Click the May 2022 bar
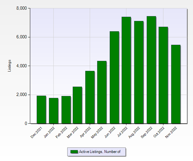The width and height of the screenshot is (193, 161). pyautogui.click(x=102, y=92)
